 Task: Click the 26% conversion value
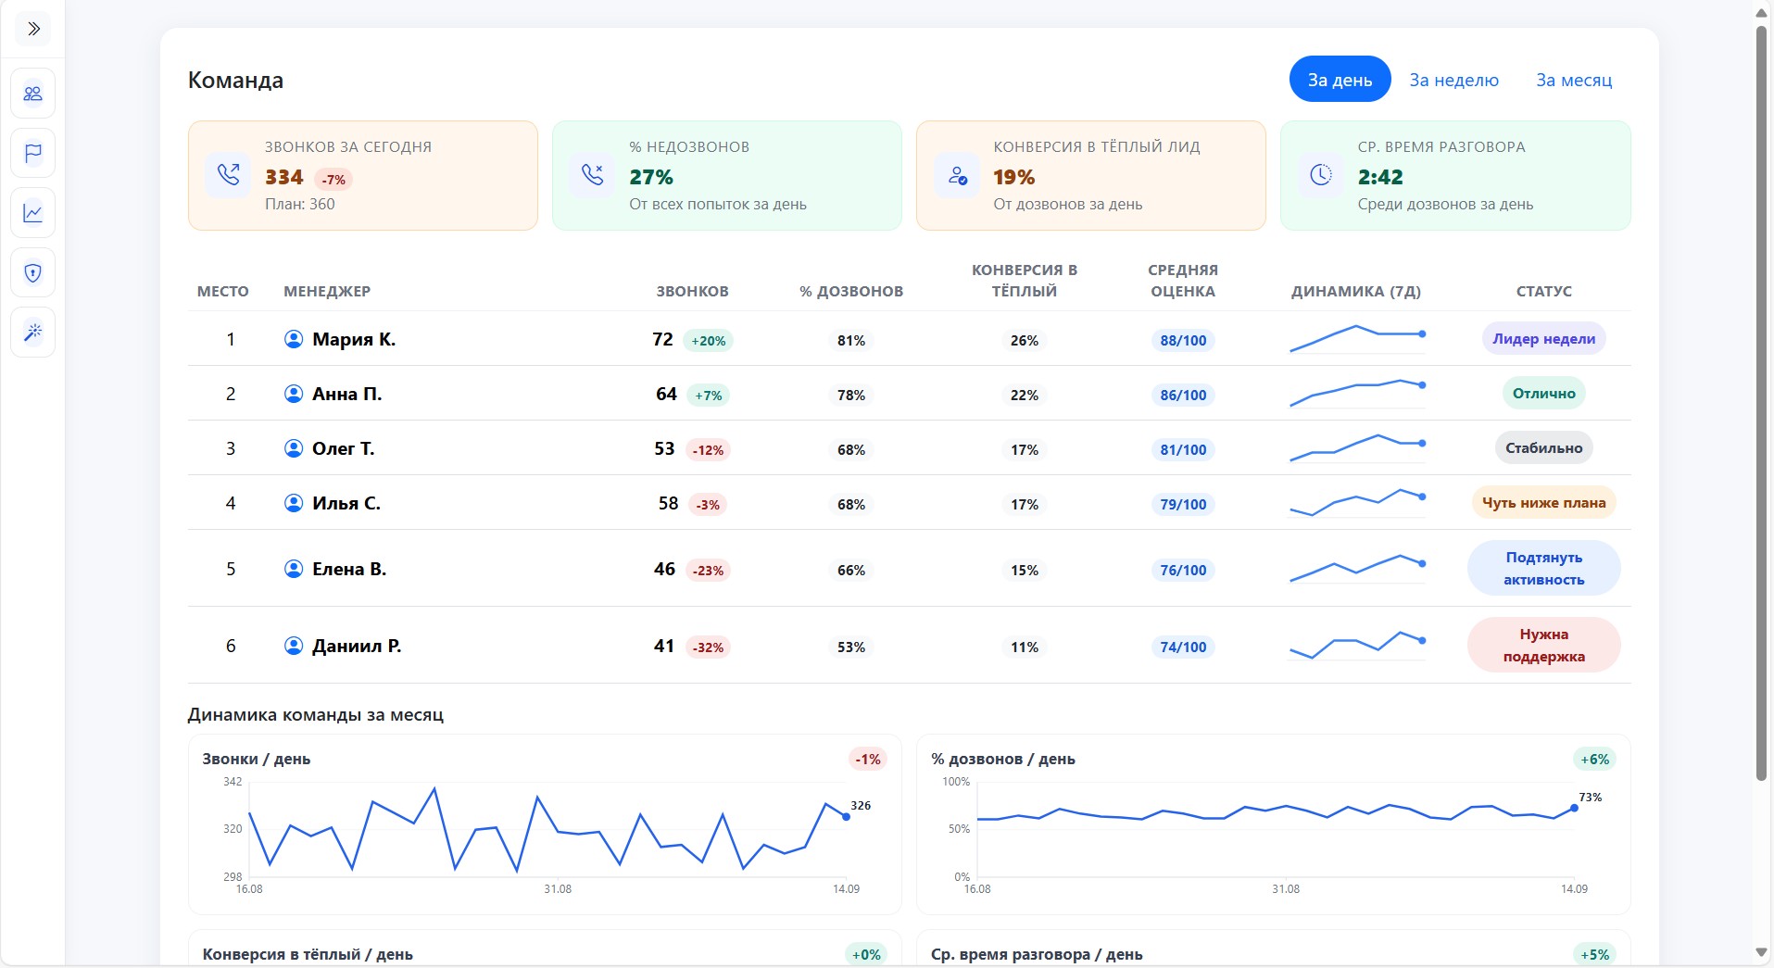(1024, 341)
